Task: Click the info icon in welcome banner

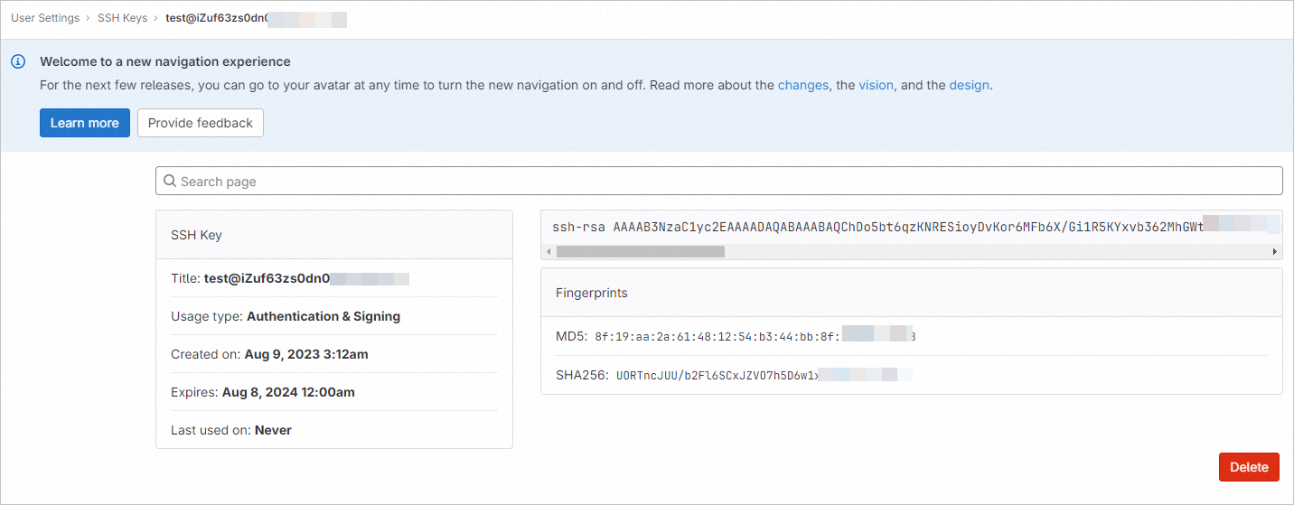Action: [18, 62]
